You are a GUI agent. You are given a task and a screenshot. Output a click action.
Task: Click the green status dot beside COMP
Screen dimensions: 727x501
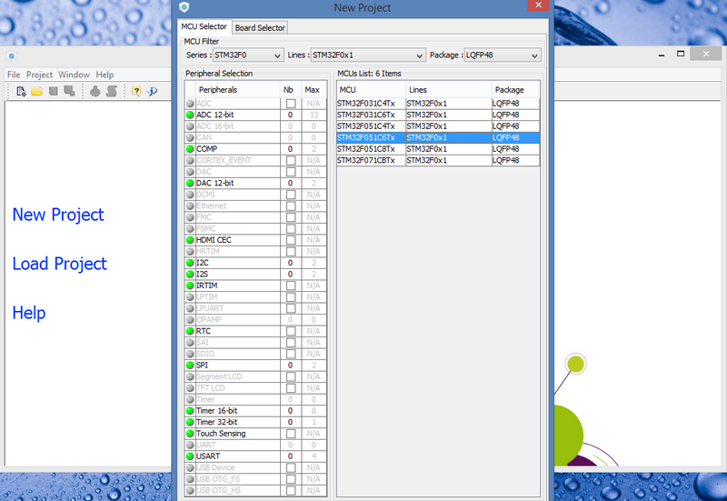coord(190,149)
